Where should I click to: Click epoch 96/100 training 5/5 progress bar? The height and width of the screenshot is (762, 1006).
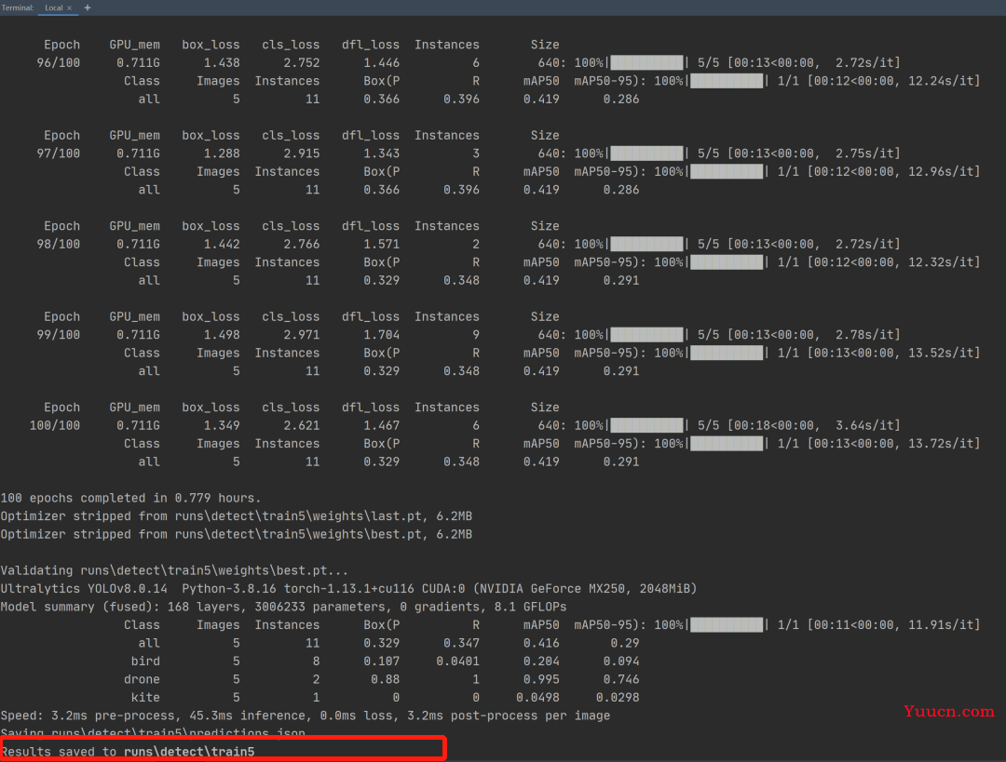point(646,63)
